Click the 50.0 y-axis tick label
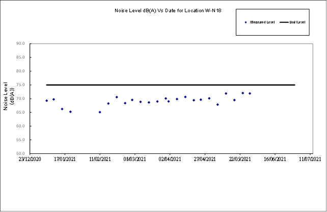Viewport: 327px width, 212px height. point(20,153)
